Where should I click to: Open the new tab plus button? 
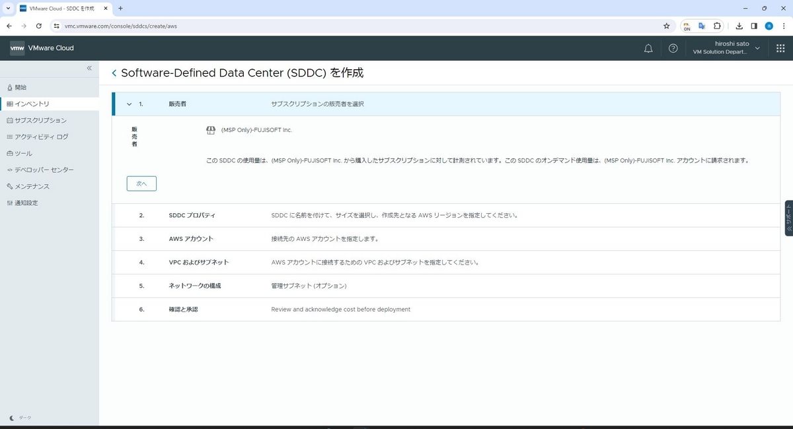120,8
